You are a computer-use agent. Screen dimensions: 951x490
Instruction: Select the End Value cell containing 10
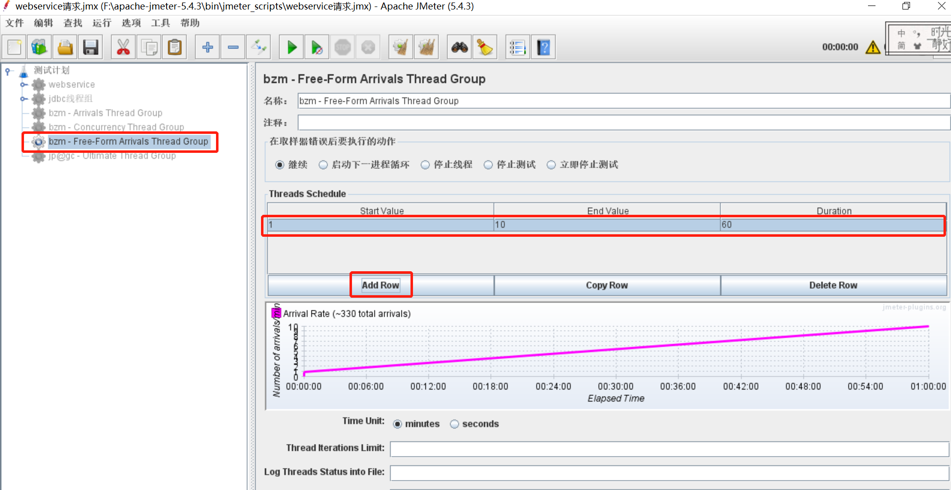point(607,225)
